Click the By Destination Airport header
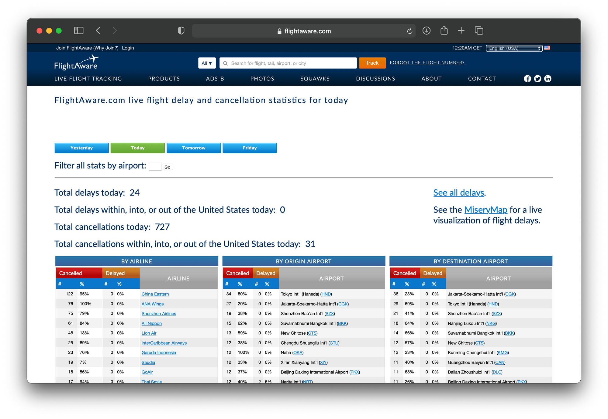608x419 pixels. click(x=471, y=261)
